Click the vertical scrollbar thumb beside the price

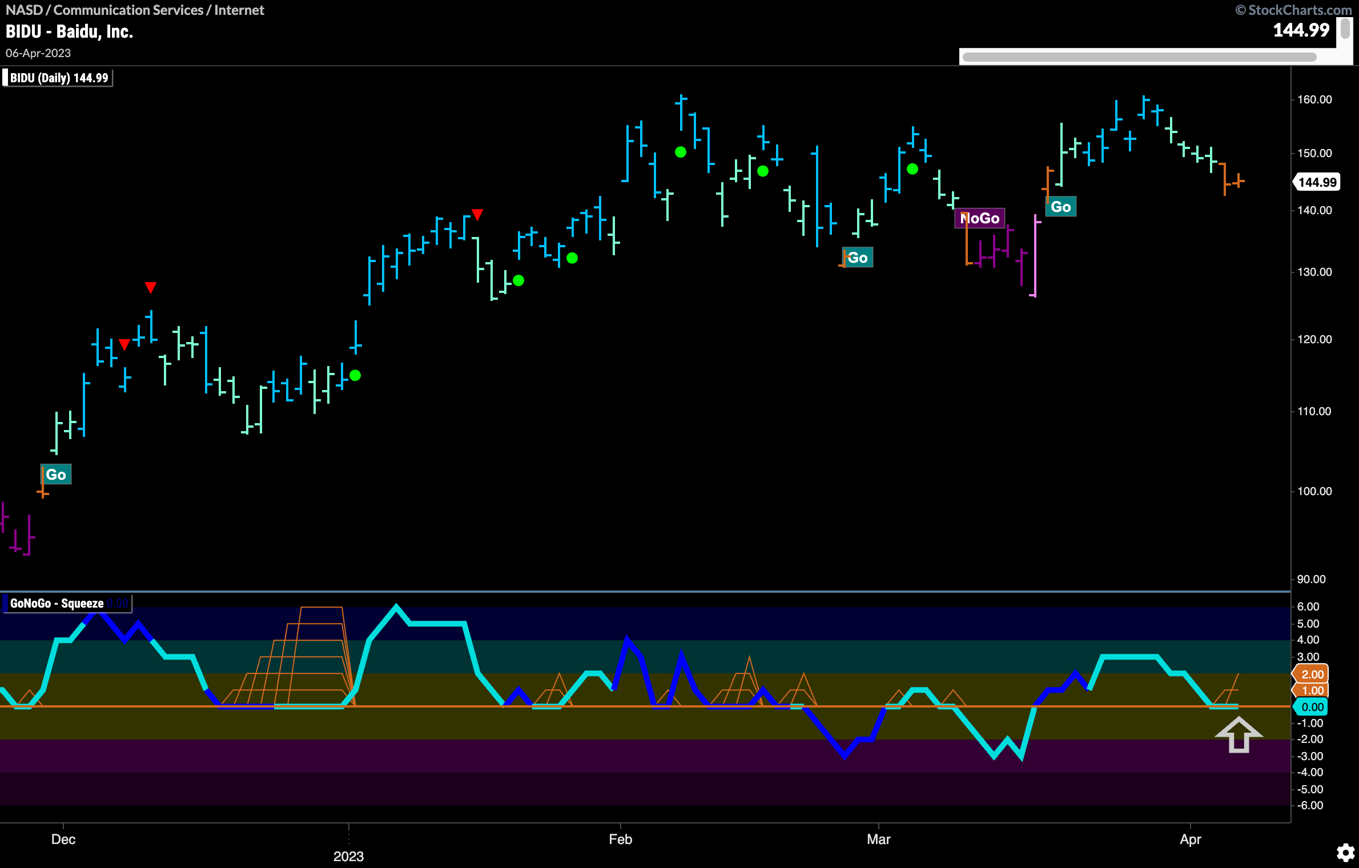1345,29
